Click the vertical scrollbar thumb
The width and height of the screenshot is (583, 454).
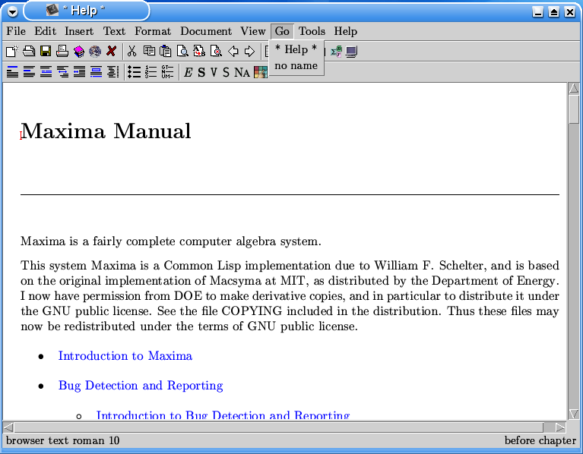tap(574, 109)
